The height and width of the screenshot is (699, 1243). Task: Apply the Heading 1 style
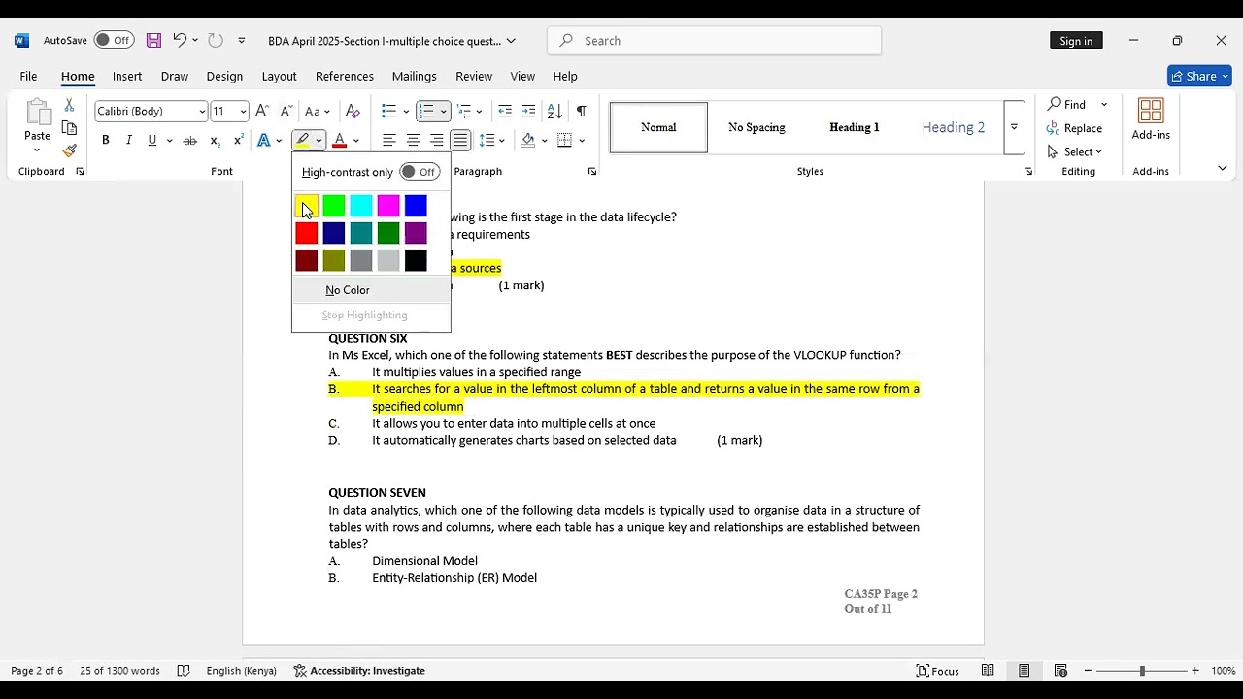click(x=855, y=127)
